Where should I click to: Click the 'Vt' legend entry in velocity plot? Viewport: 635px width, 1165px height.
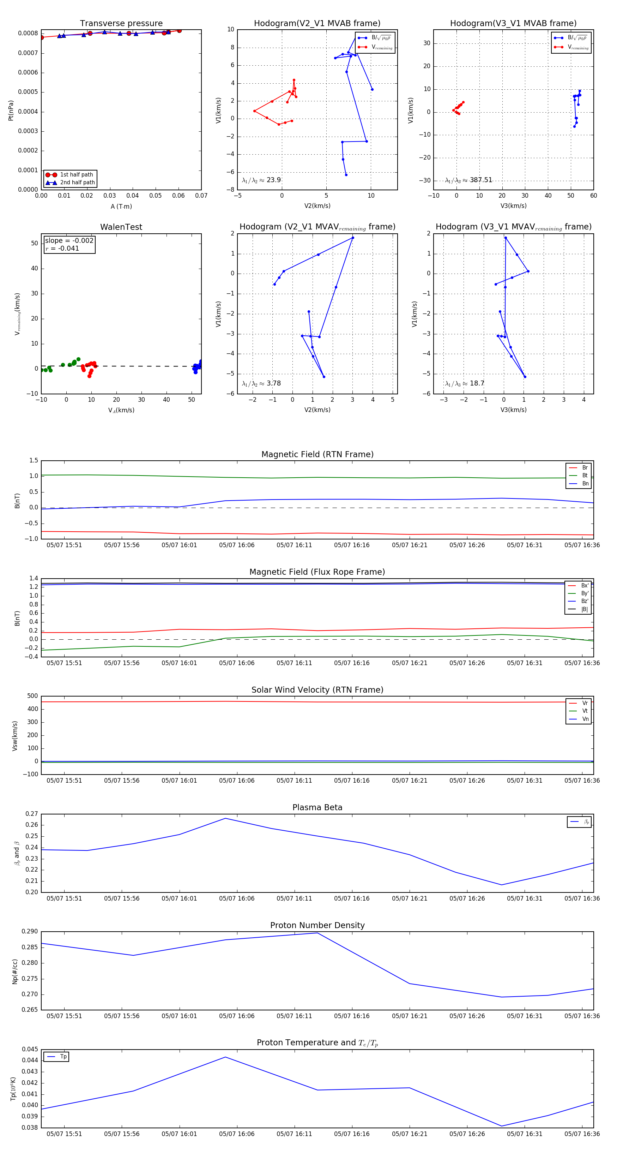pos(579,711)
